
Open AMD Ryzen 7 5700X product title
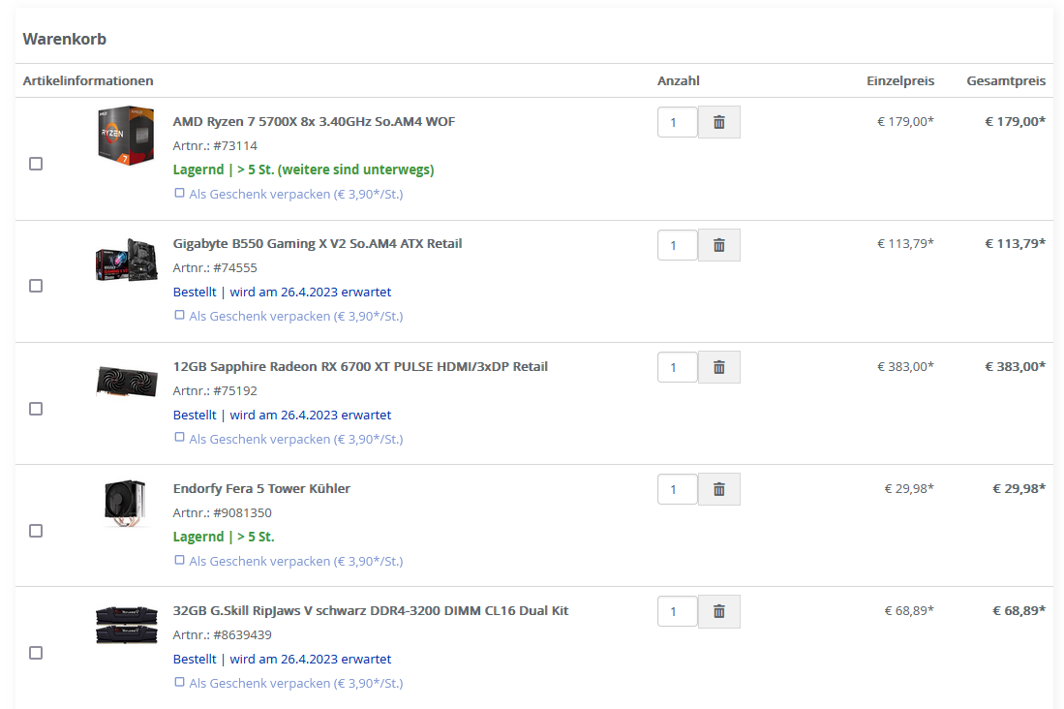[x=314, y=122]
